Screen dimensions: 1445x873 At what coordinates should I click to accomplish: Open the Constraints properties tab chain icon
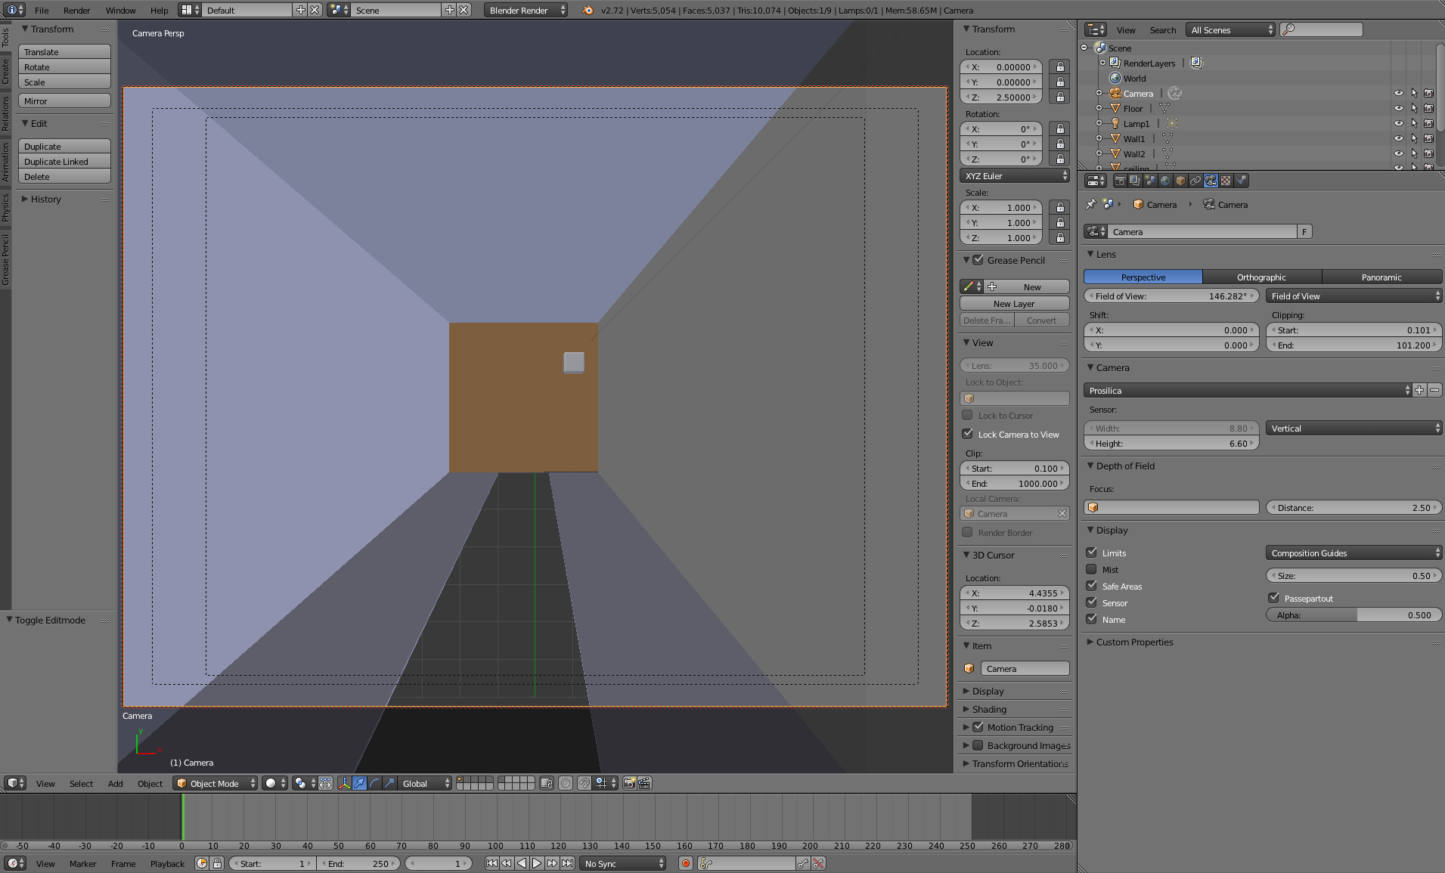coord(1195,181)
